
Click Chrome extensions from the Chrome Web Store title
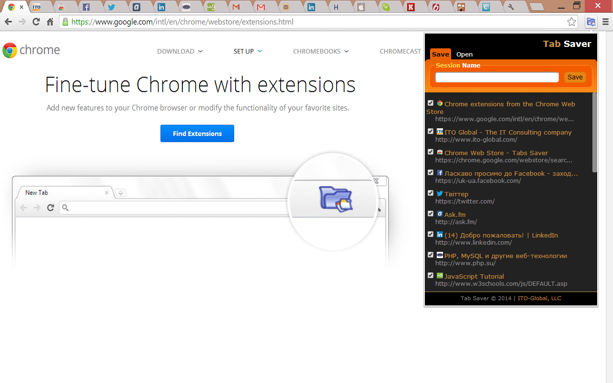click(x=501, y=108)
